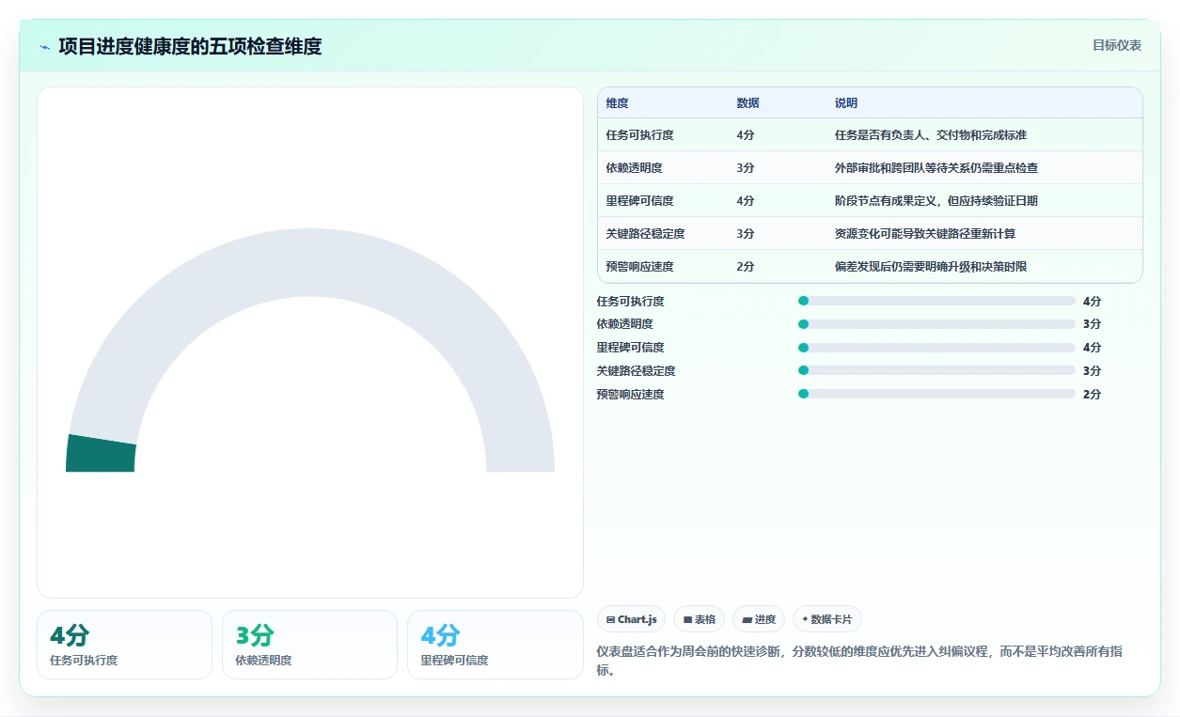This screenshot has width=1180, height=717.
Task: Select the 4分 里程碑可信度 data card
Action: coord(496,645)
